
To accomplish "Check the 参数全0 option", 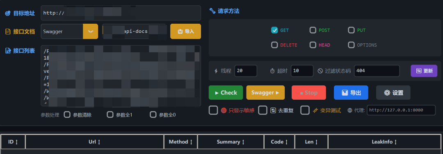I will [153, 115].
